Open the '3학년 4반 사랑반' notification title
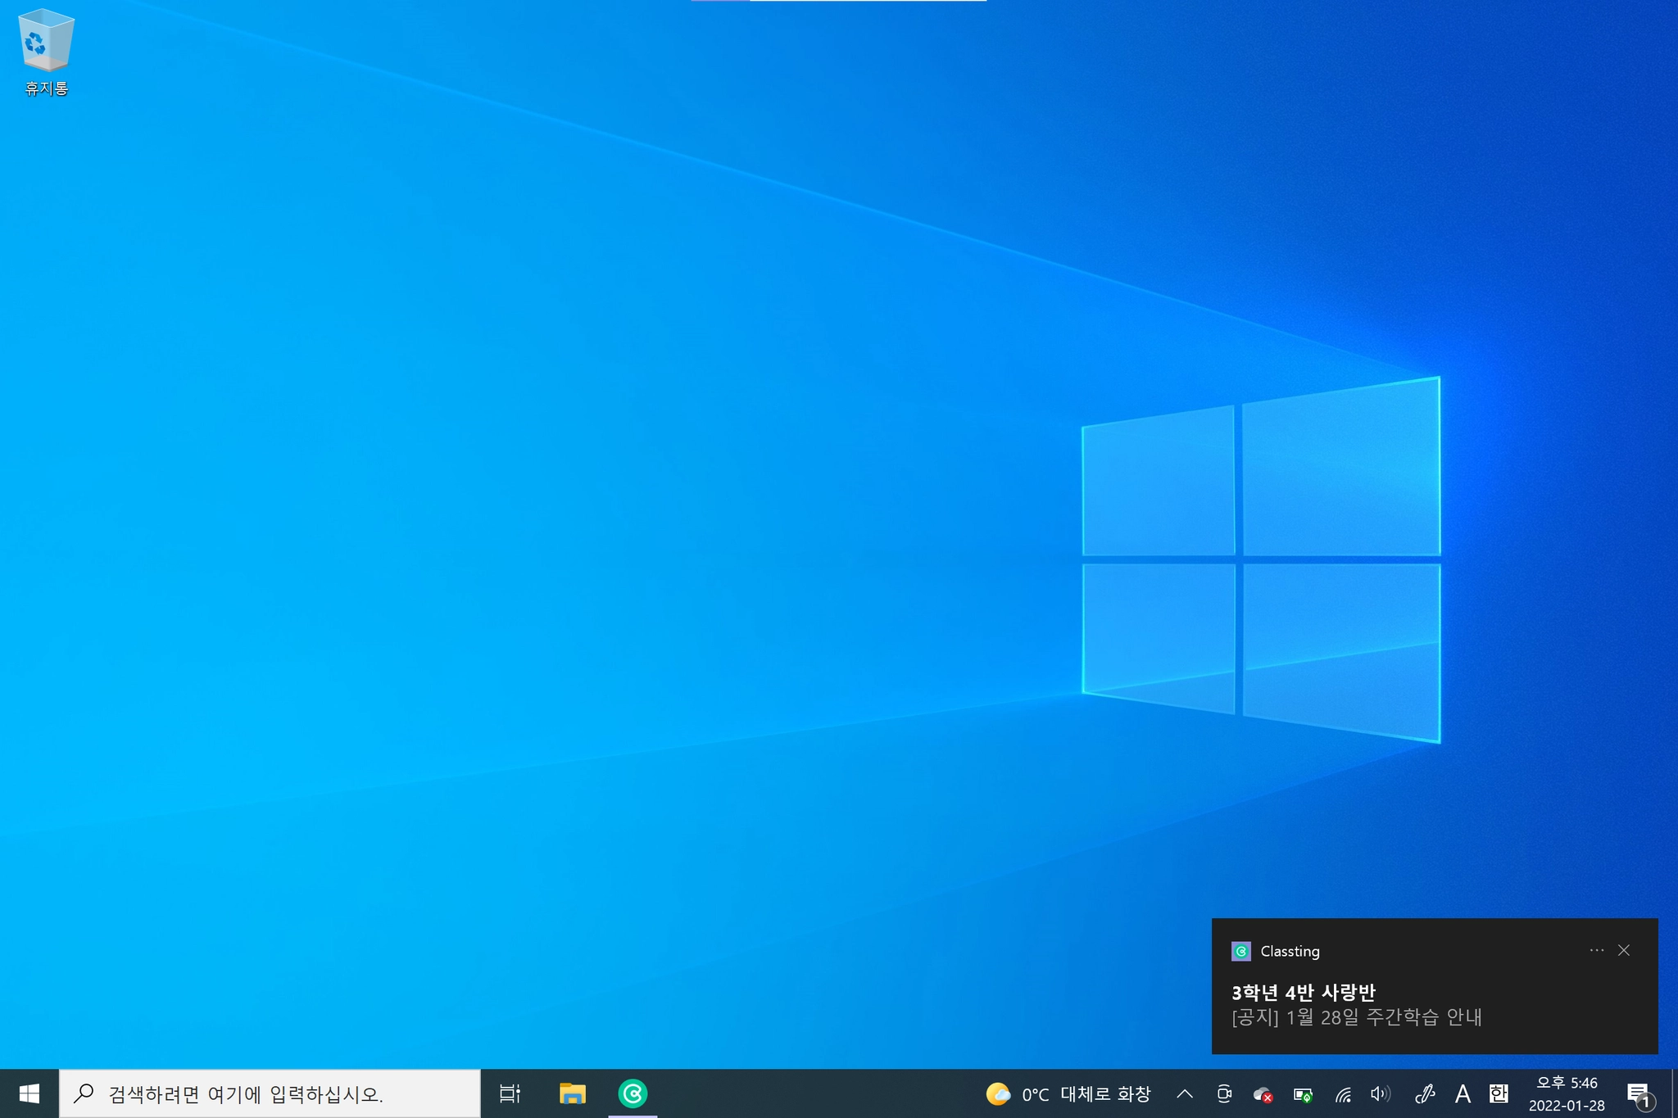Screen dimensions: 1678x1118 (x=1304, y=993)
